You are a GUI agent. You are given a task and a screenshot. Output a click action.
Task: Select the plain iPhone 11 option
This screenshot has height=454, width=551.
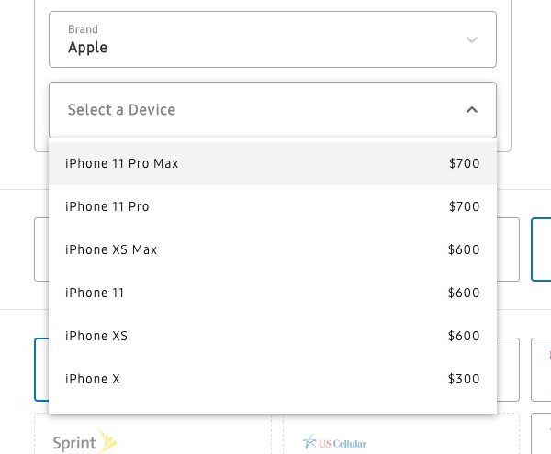point(95,293)
